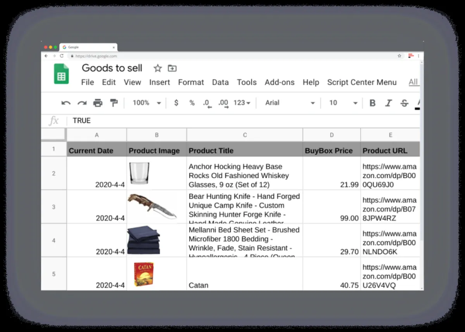
Task: Open the Format menu
Action: click(191, 82)
